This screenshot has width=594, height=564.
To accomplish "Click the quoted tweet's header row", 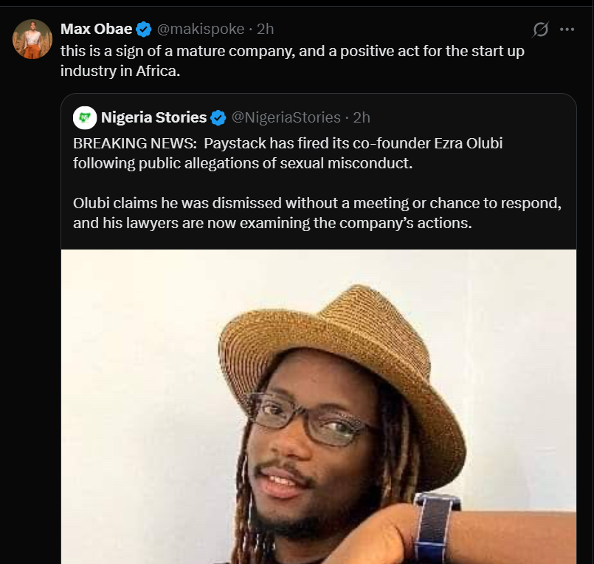I will point(221,117).
